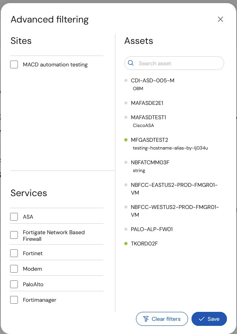Viewport: 237px width, 334px height.
Task: Enable the Fortimanager service filter
Action: point(14,300)
